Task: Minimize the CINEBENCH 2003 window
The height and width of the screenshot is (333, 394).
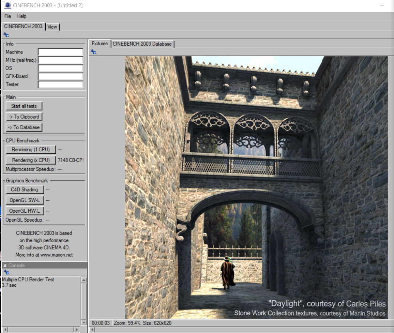Action: [x=382, y=5]
